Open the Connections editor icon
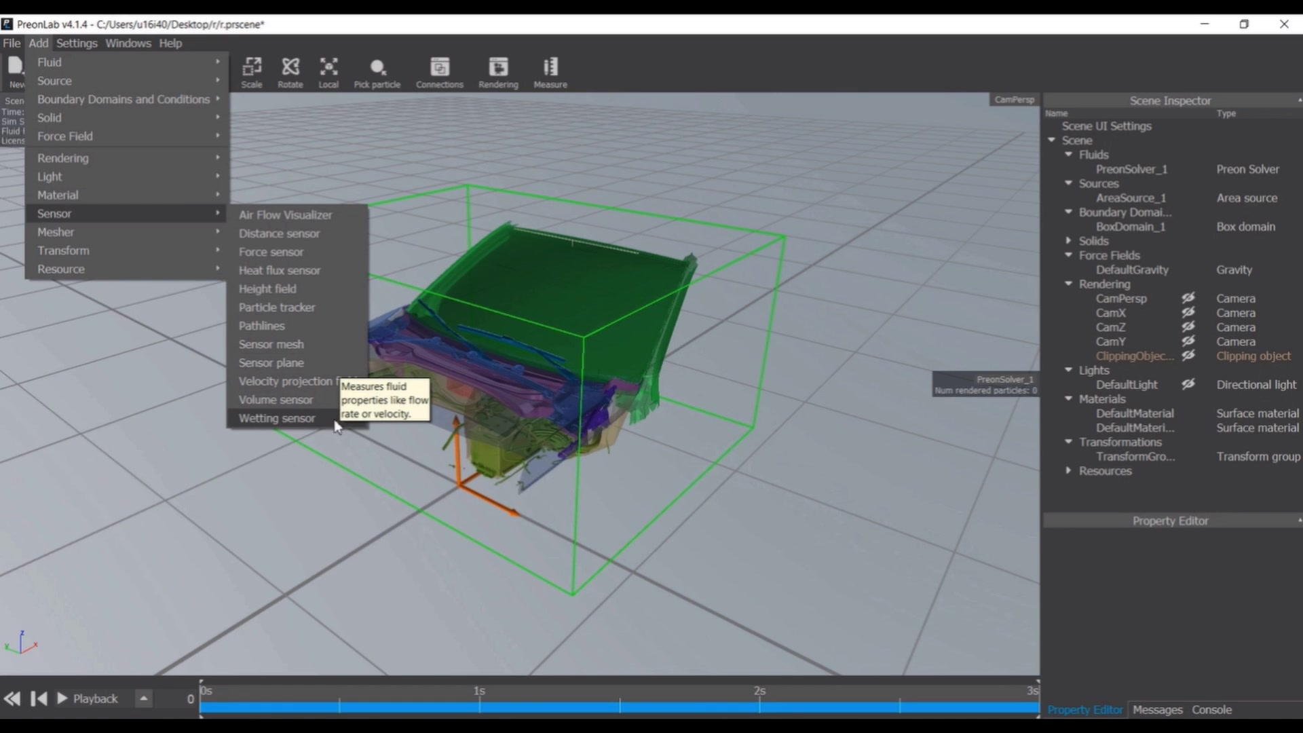 tap(440, 68)
